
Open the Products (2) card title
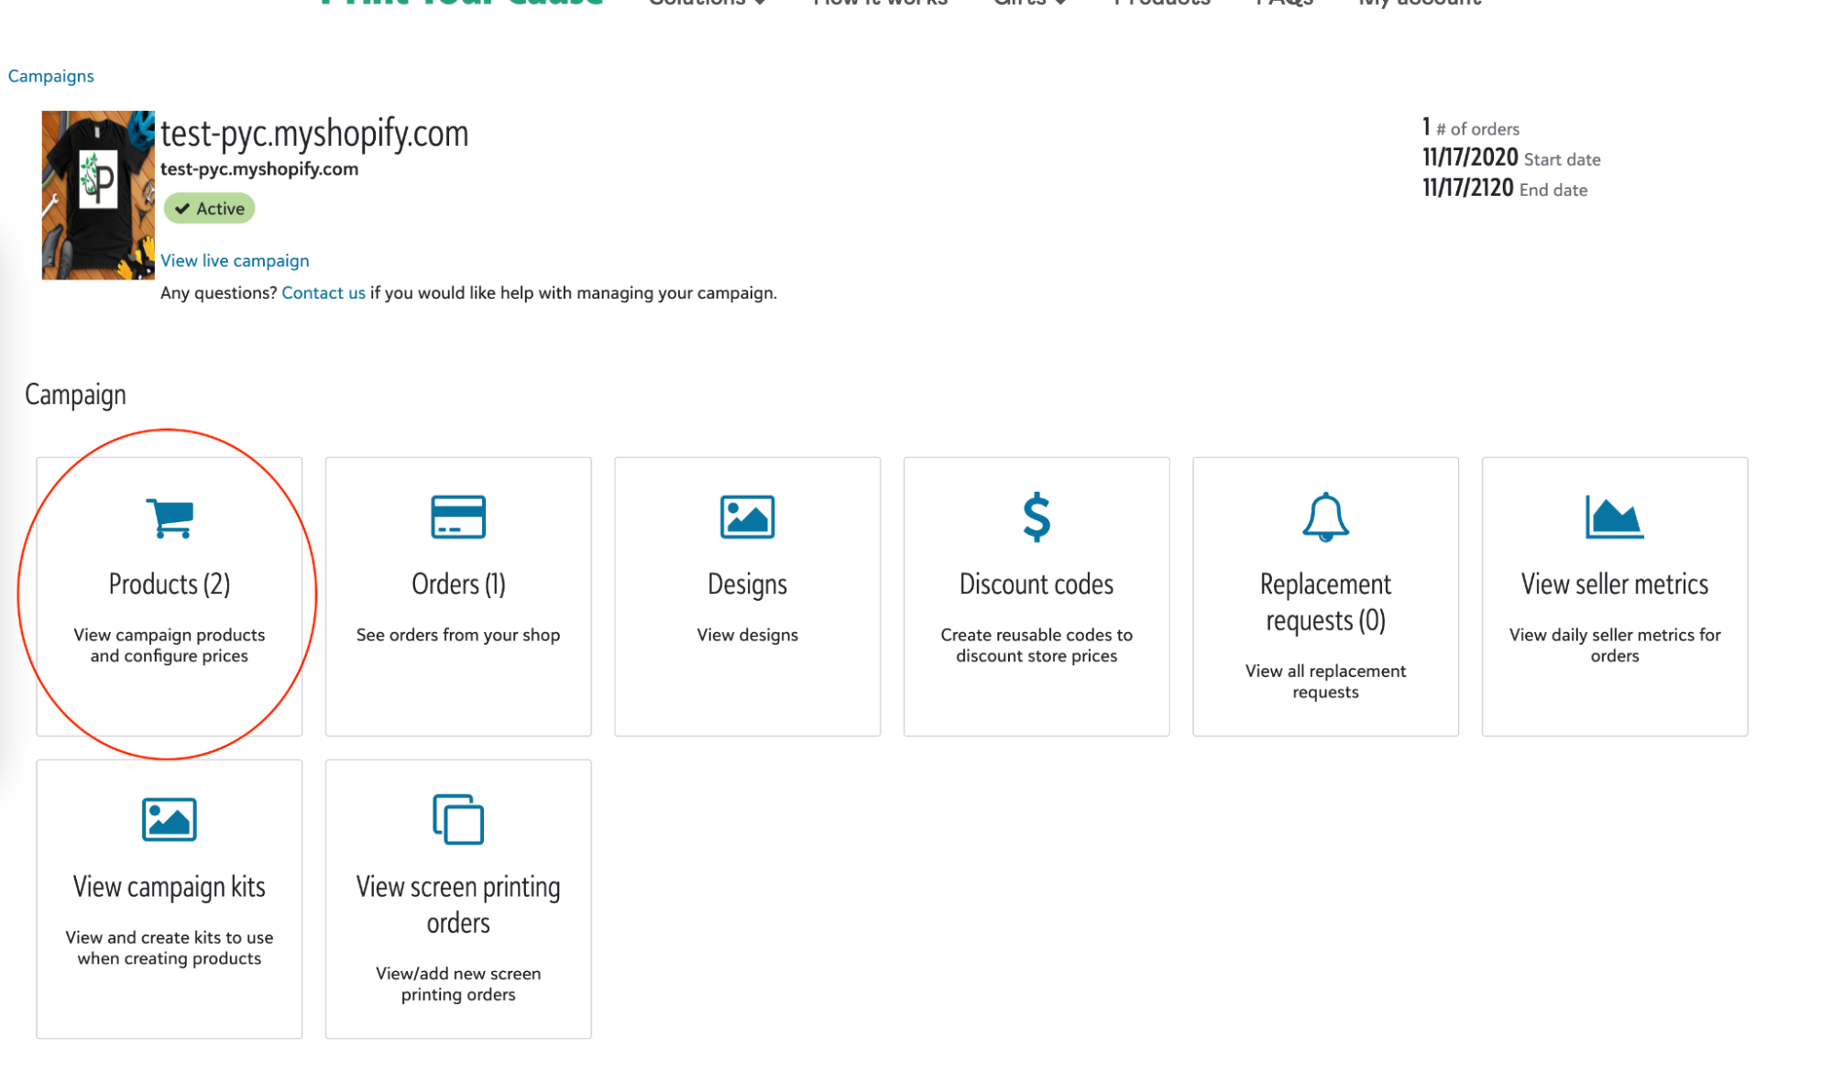[170, 584]
